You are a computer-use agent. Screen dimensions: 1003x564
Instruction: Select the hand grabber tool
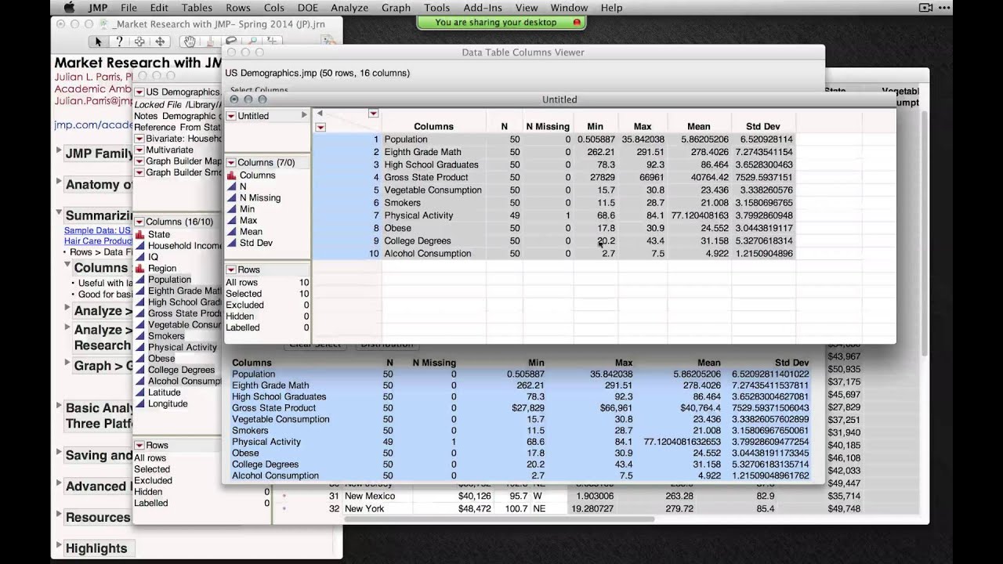pos(189,42)
